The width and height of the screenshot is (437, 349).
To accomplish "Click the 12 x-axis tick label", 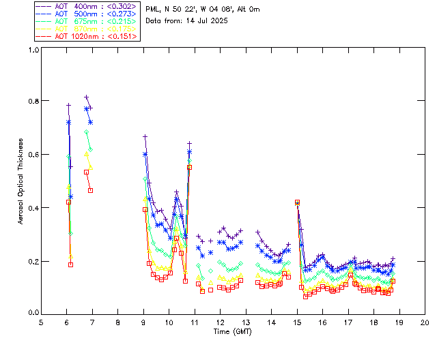I will 220,323.
